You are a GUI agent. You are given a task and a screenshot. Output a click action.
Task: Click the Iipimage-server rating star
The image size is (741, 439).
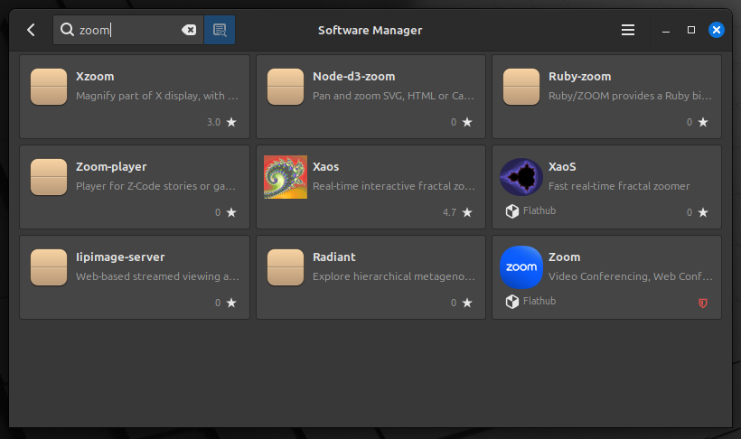coord(231,303)
